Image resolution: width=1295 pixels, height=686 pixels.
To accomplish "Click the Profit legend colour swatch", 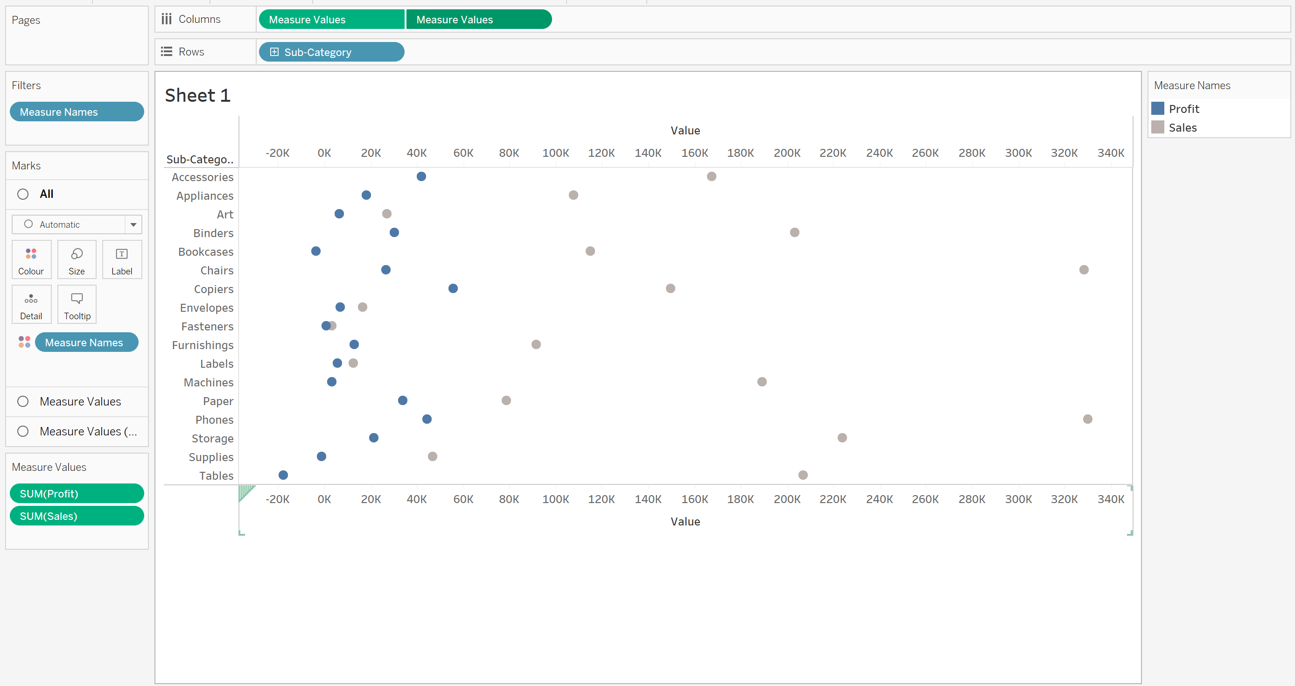I will pos(1158,109).
